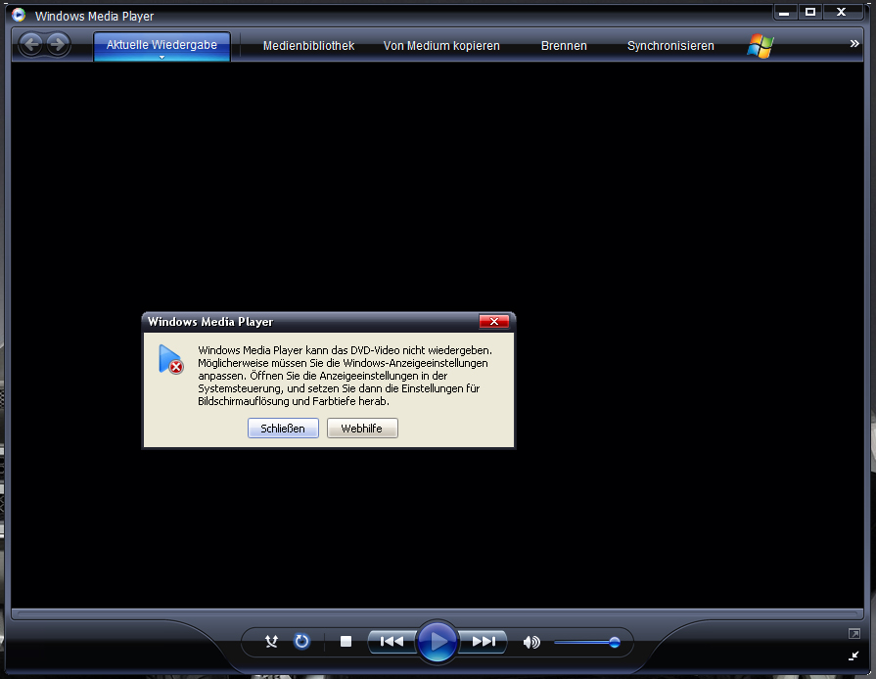The height and width of the screenshot is (679, 876).
Task: Expand the toolbar overflow chevron
Action: coord(853,44)
